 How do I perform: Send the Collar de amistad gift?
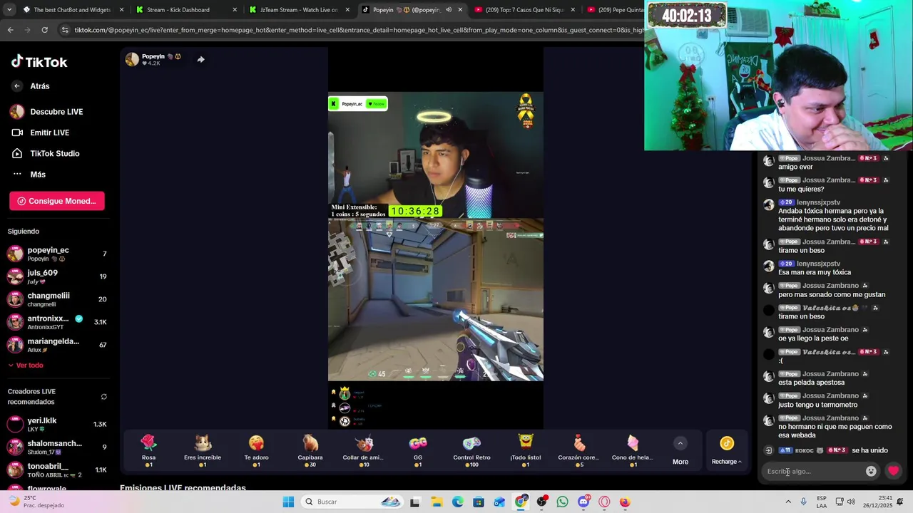(x=364, y=450)
